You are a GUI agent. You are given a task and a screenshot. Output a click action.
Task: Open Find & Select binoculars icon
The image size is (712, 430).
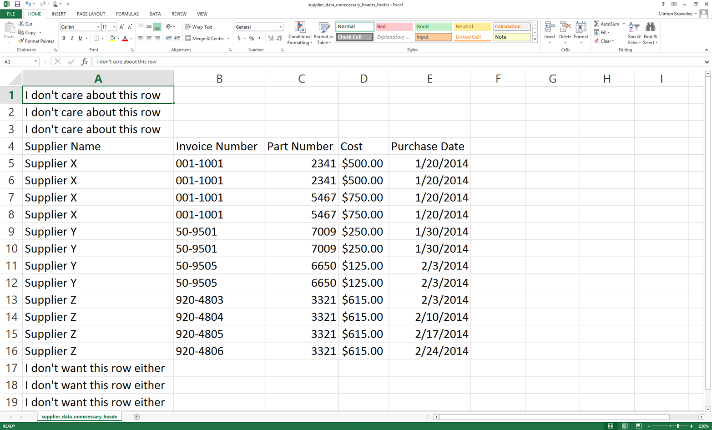tap(650, 27)
